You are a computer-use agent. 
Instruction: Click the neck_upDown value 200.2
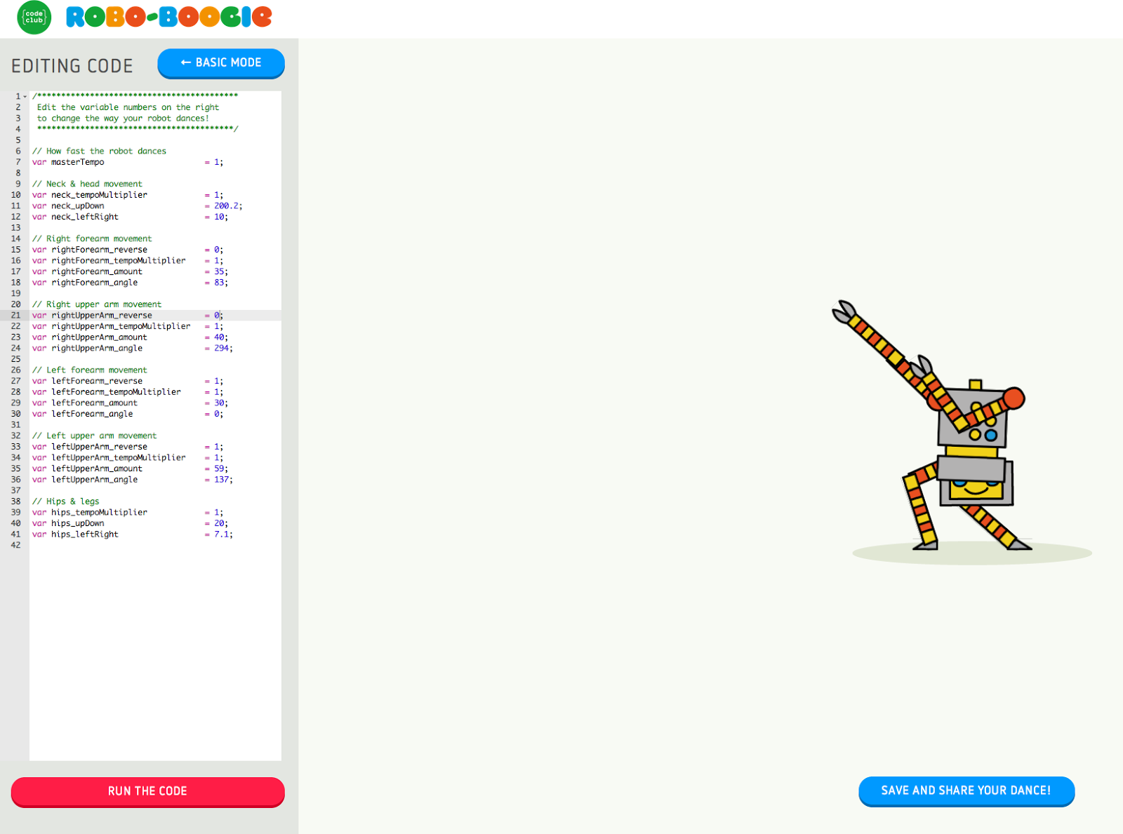click(226, 206)
